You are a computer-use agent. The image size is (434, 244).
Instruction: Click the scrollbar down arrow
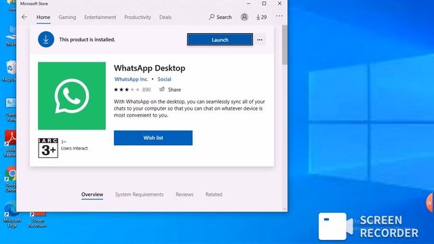285,209
